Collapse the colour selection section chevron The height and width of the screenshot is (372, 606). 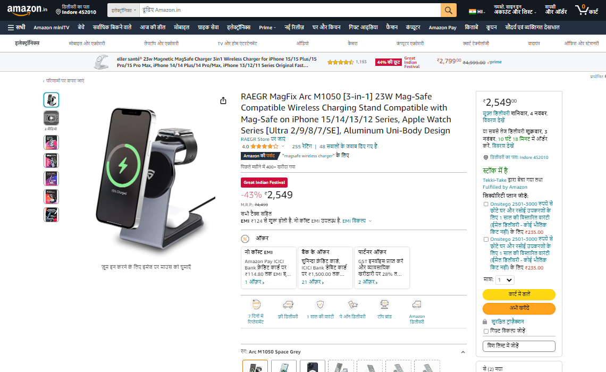click(x=462, y=352)
